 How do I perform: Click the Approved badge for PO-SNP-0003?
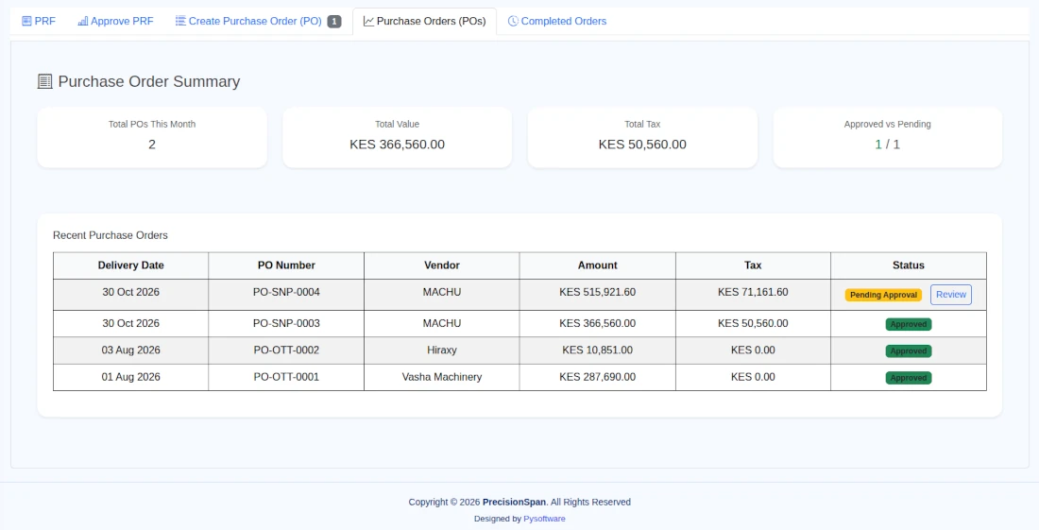[909, 325]
